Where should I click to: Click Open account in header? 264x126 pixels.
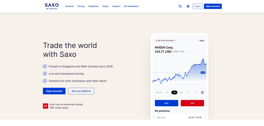click(213, 6)
